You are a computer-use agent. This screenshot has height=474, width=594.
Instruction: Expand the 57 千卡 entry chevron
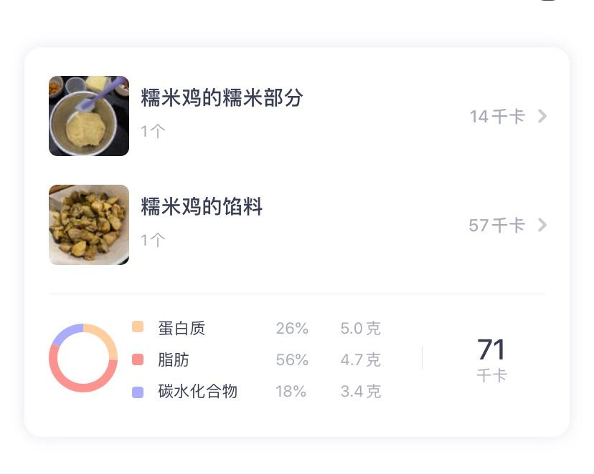coord(542,225)
